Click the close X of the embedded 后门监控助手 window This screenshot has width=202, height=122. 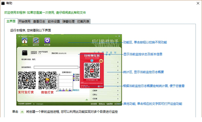pos(119,36)
